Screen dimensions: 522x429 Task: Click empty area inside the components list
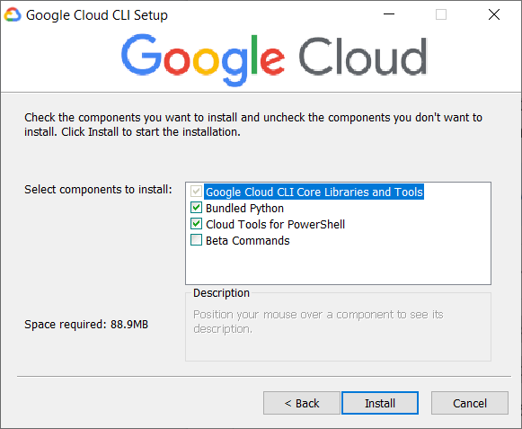[x=338, y=265]
